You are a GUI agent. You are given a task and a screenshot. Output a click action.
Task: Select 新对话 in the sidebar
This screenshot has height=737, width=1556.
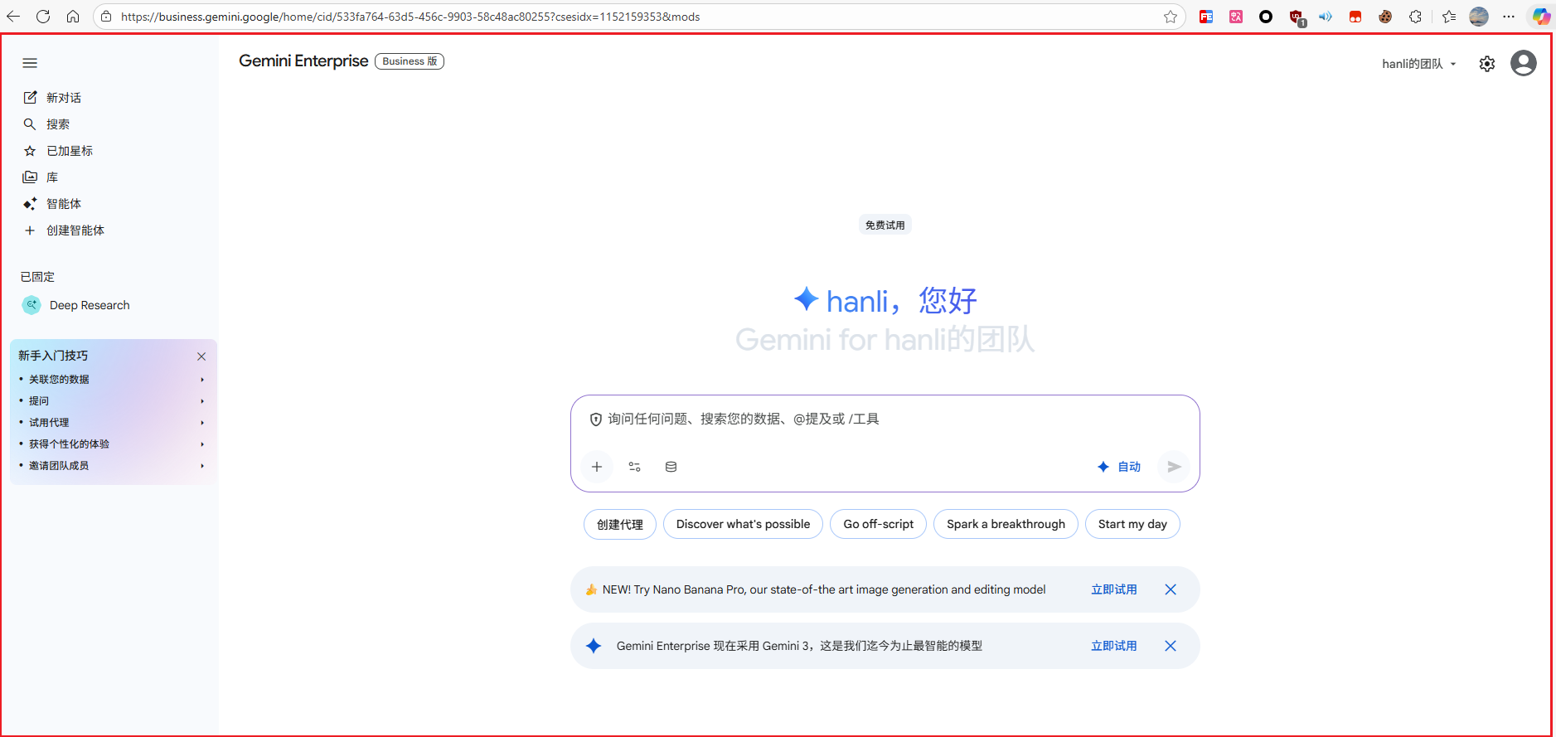[x=63, y=98]
